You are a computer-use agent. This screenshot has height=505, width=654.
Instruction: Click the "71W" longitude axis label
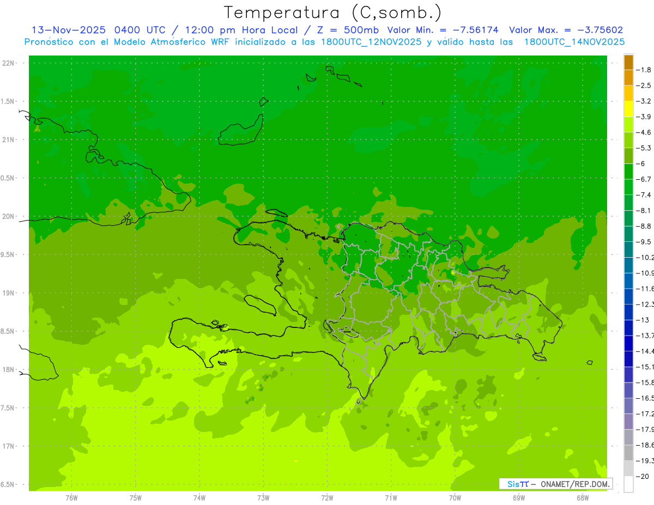391,498
